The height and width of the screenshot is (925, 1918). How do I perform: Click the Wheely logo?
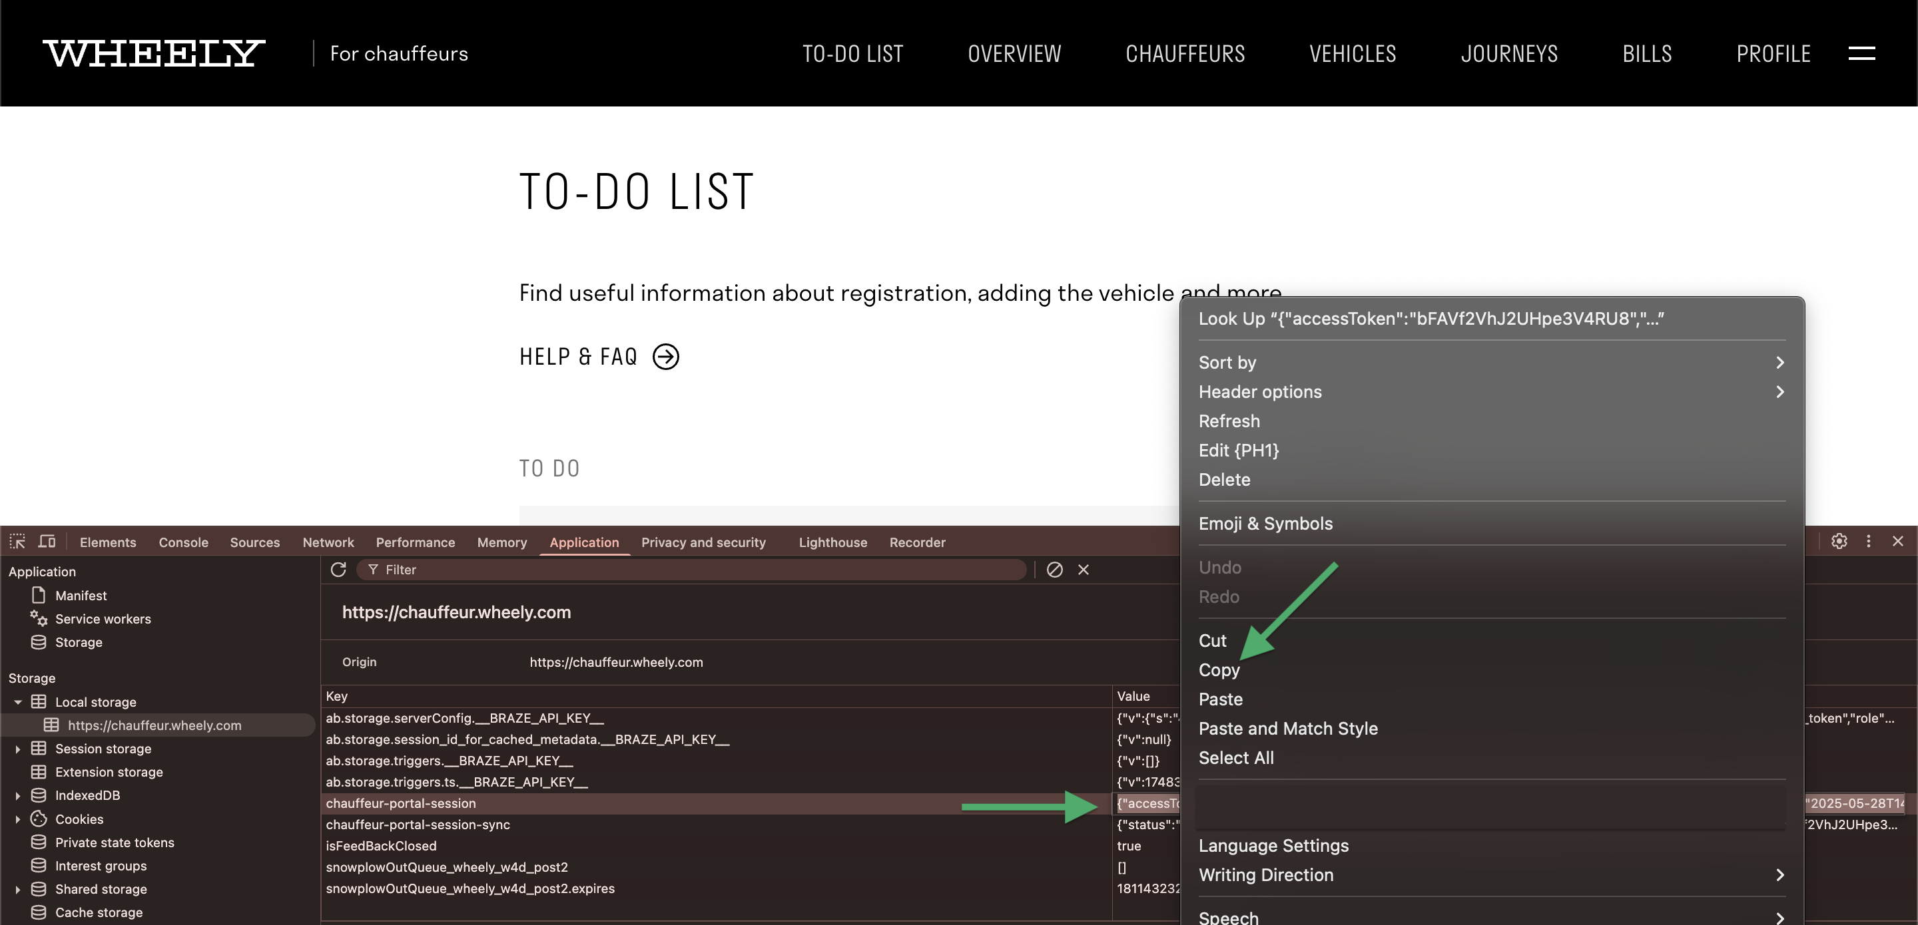(x=153, y=53)
